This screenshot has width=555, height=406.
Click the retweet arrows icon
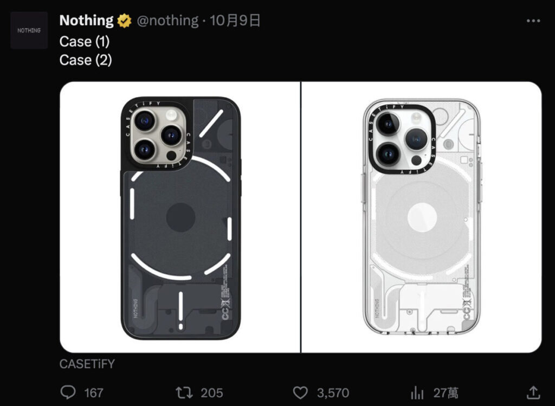[x=184, y=392]
